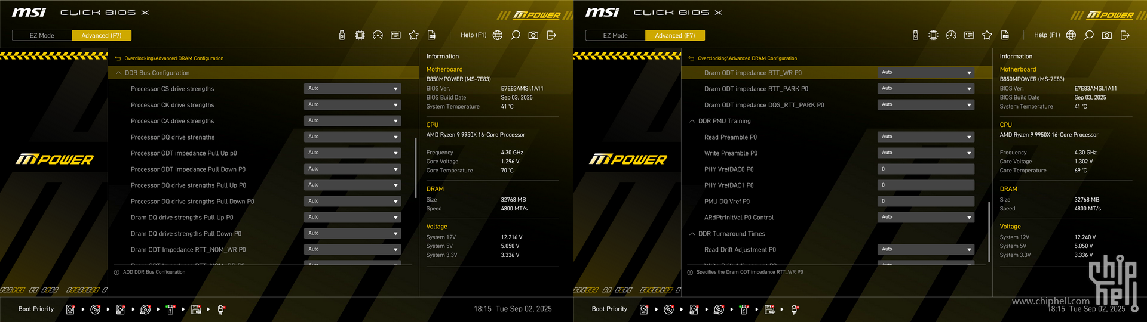The height and width of the screenshot is (322, 1147).
Task: Open language globe icon in left BIOS toolbar
Action: pyautogui.click(x=498, y=35)
